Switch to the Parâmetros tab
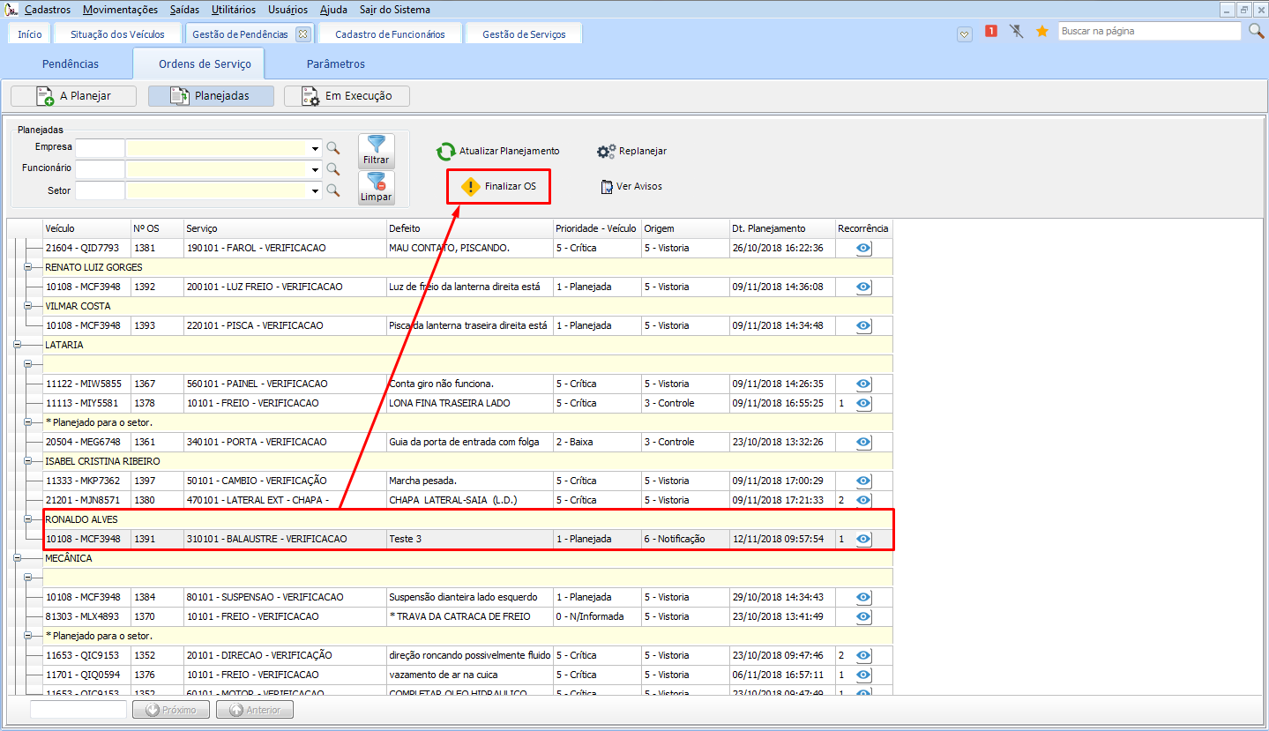This screenshot has height=731, width=1269. click(x=335, y=64)
